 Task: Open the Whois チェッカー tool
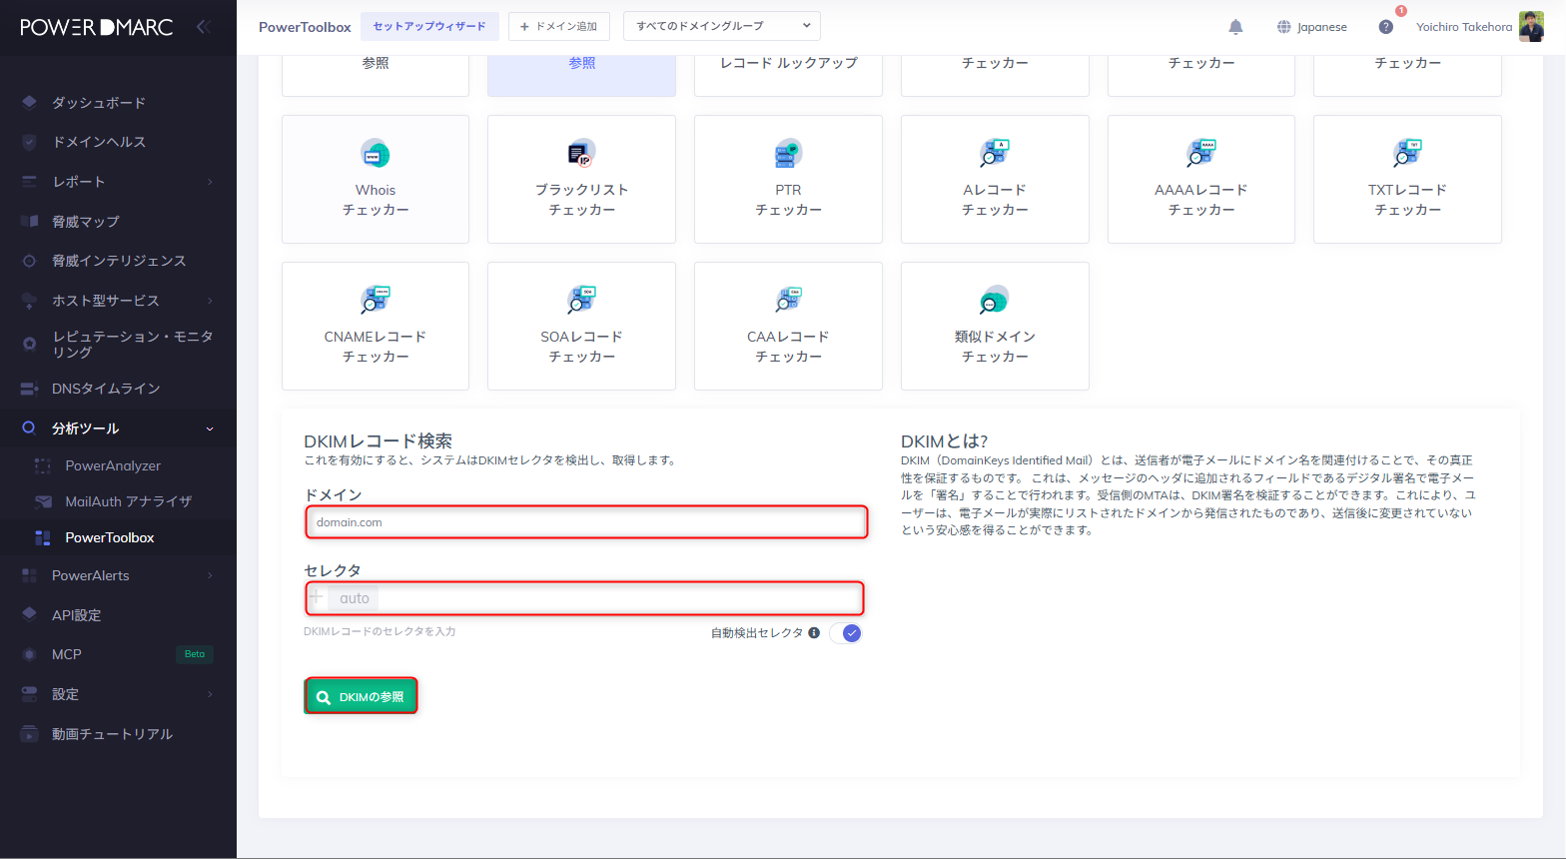pyautogui.click(x=376, y=179)
